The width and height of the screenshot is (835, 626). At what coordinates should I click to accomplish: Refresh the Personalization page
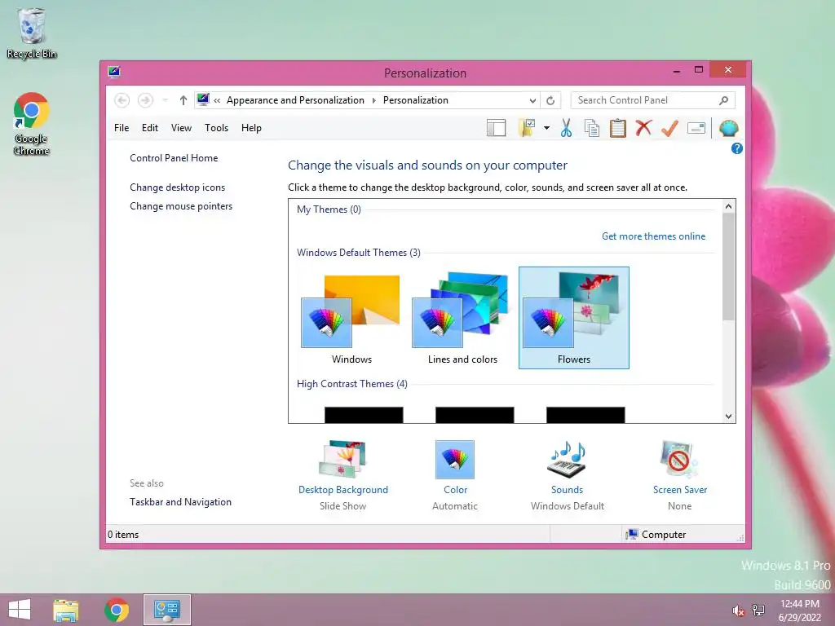point(550,100)
